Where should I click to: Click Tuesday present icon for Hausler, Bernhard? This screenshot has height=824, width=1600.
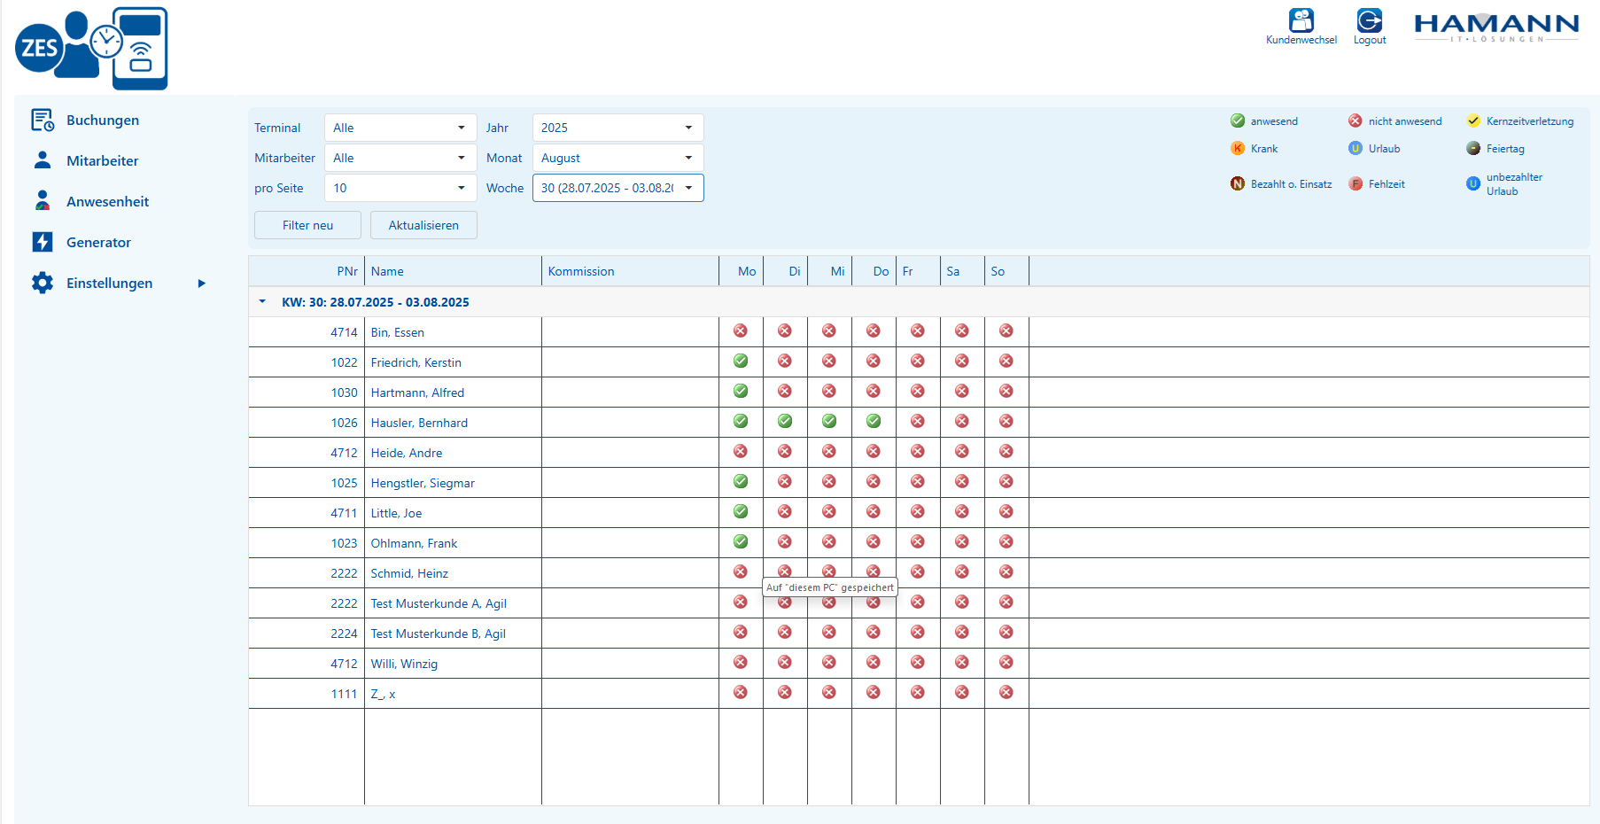(x=785, y=421)
